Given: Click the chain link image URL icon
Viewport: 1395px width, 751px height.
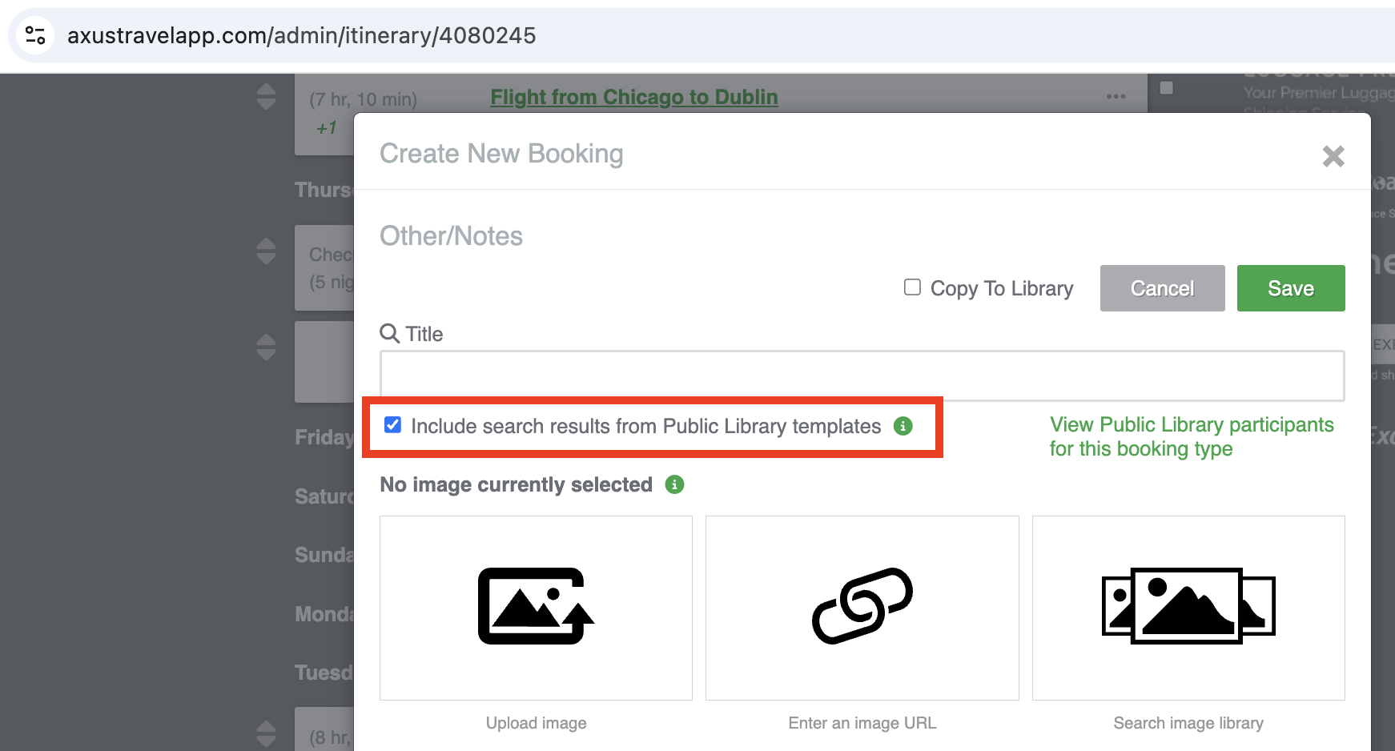Looking at the screenshot, I should coord(862,606).
